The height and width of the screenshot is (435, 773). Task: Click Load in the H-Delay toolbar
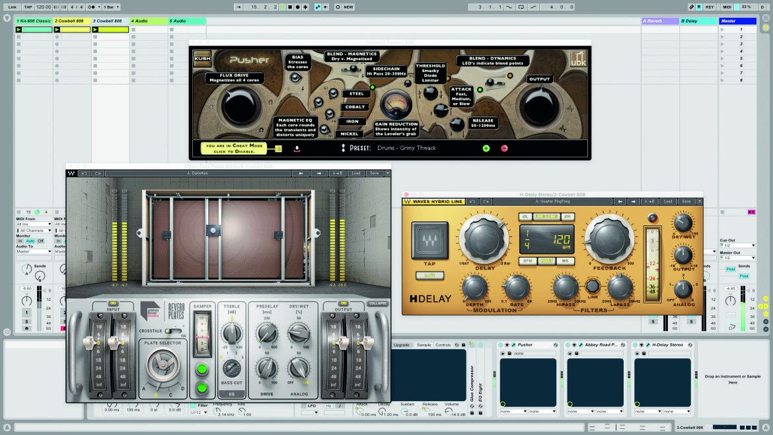pos(668,202)
